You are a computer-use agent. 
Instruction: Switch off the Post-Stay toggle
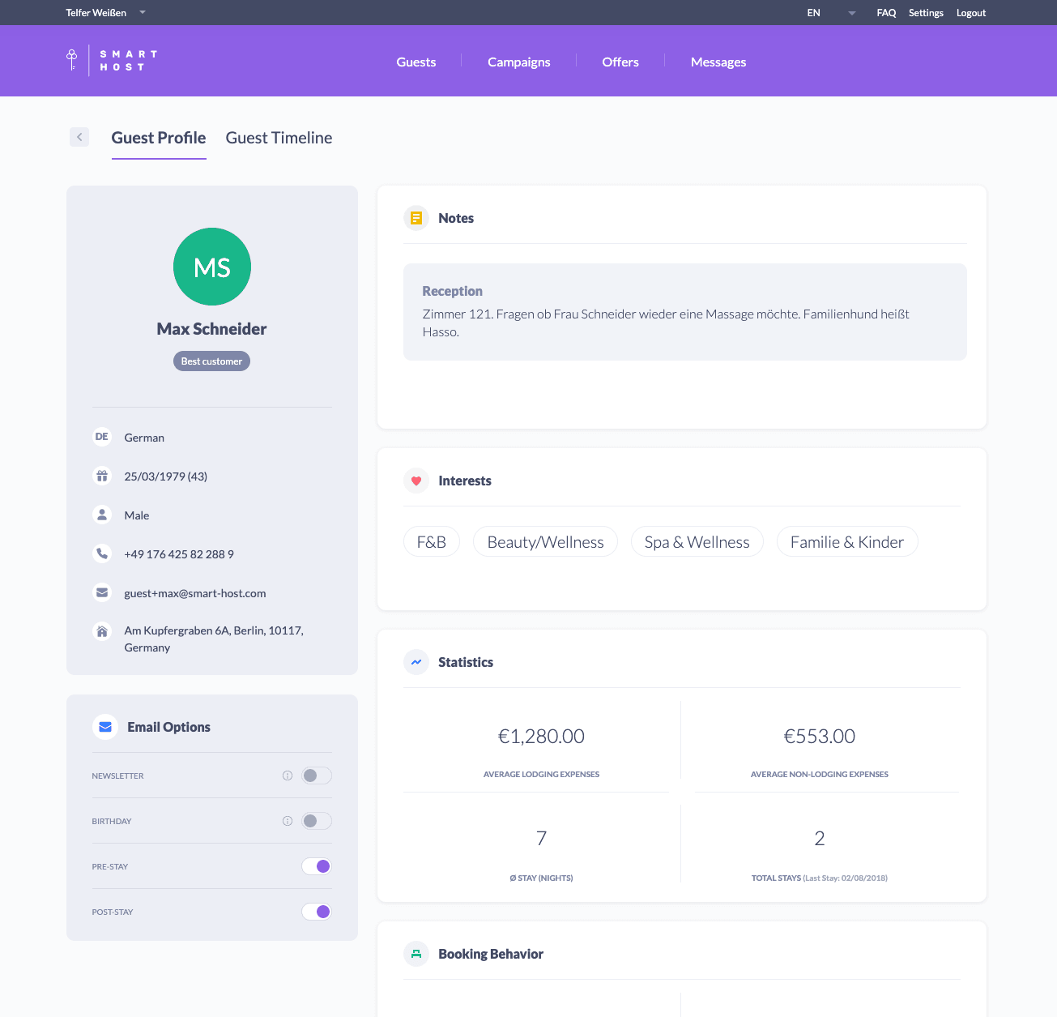pyautogui.click(x=317, y=912)
